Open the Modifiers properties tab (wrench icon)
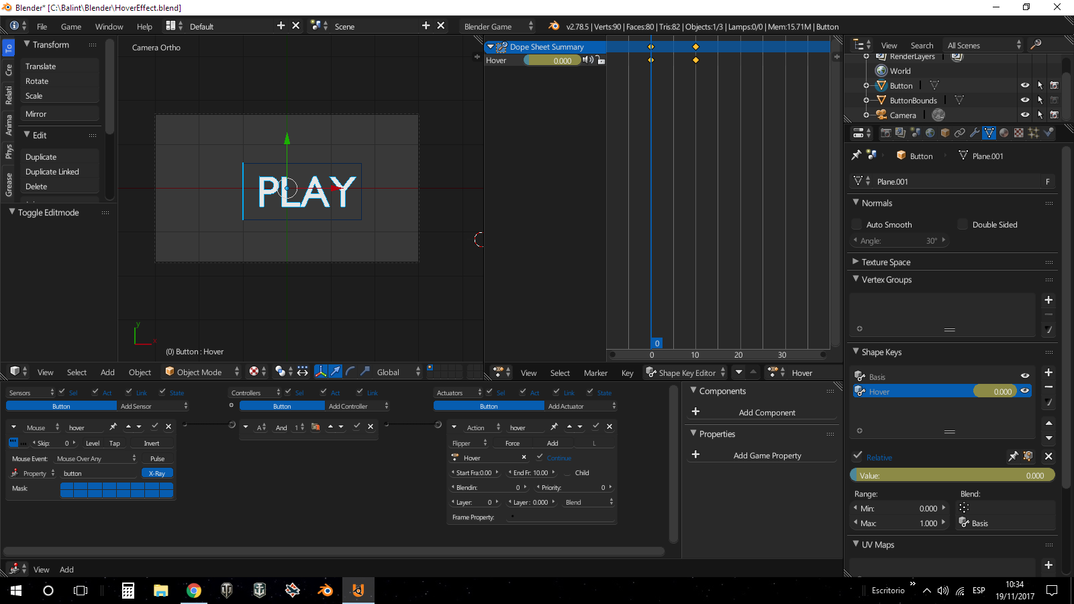 (974, 133)
